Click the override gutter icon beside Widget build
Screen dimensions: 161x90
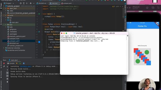39,32
